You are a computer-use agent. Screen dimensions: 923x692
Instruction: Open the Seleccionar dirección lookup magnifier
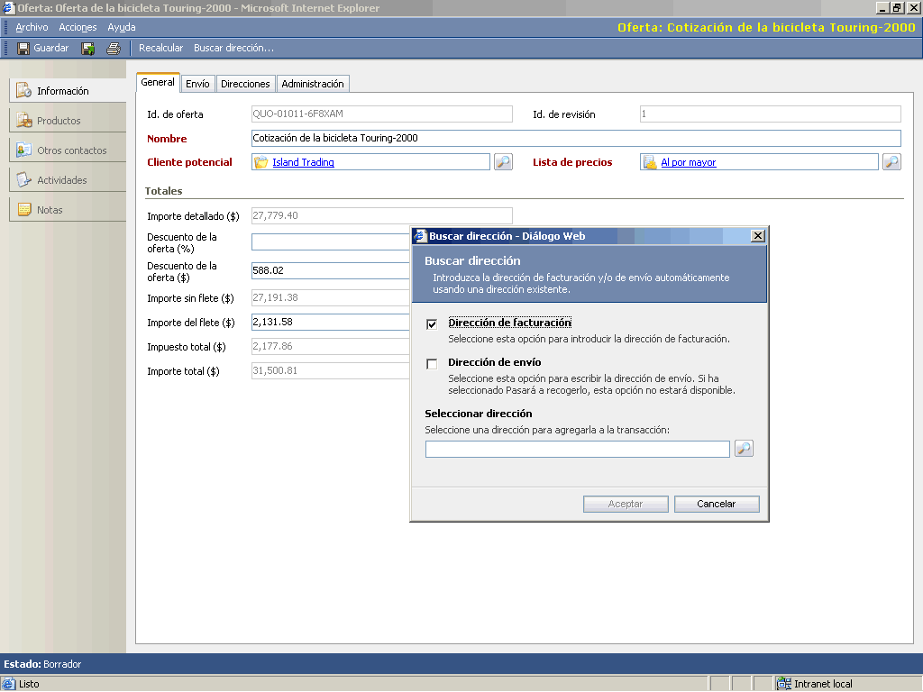coord(744,449)
